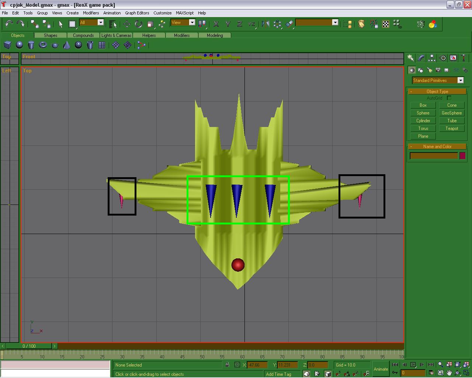The image size is (472, 378).
Task: Select the Teapot primitive icon in Objects shelf
Action: (x=55, y=45)
